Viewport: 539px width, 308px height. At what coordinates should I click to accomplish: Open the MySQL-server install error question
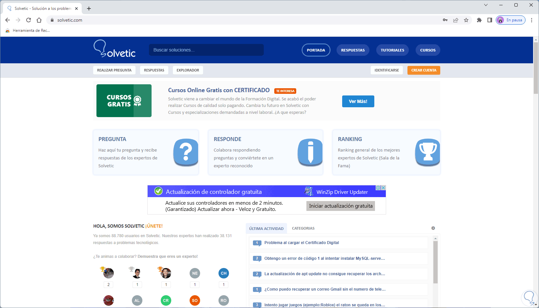(325, 258)
